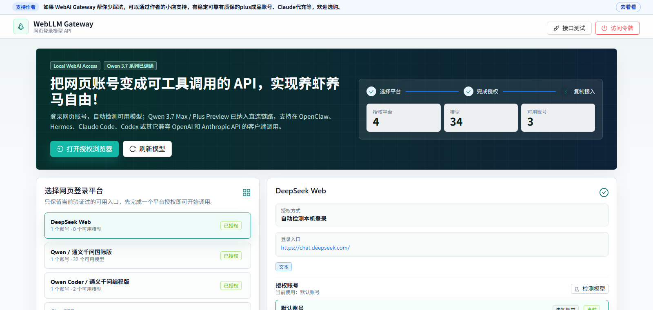Click the 完成授权 step check icon
This screenshot has width=653, height=310.
pos(469,91)
